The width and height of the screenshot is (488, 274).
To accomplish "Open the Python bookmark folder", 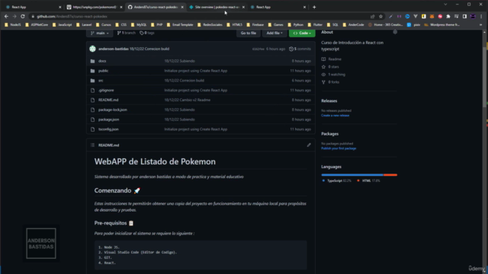I will [295, 25].
